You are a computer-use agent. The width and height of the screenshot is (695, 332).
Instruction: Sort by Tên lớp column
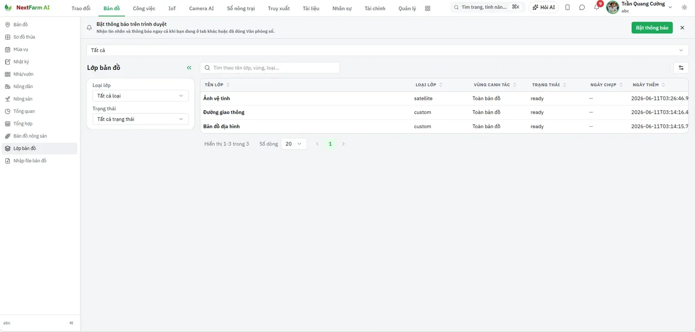point(217,85)
